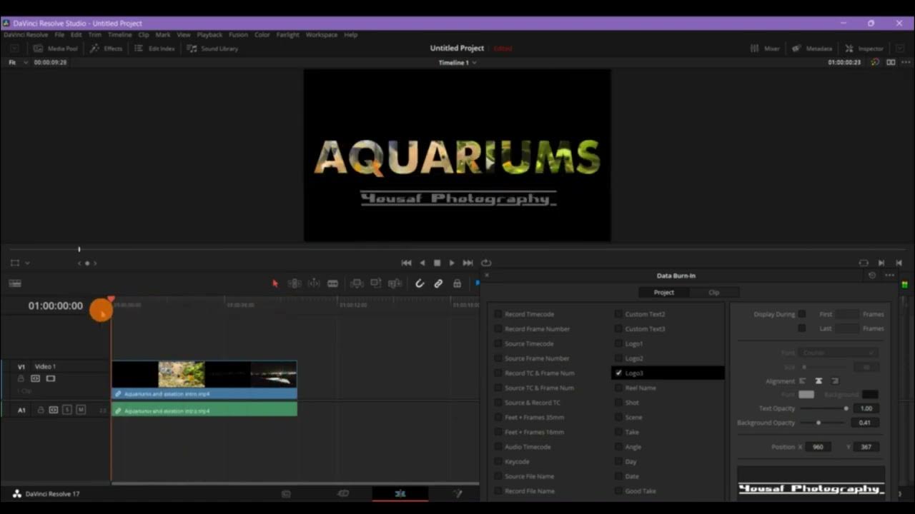The width and height of the screenshot is (915, 514).
Task: Jump to first frame playback button
Action: pyautogui.click(x=406, y=263)
